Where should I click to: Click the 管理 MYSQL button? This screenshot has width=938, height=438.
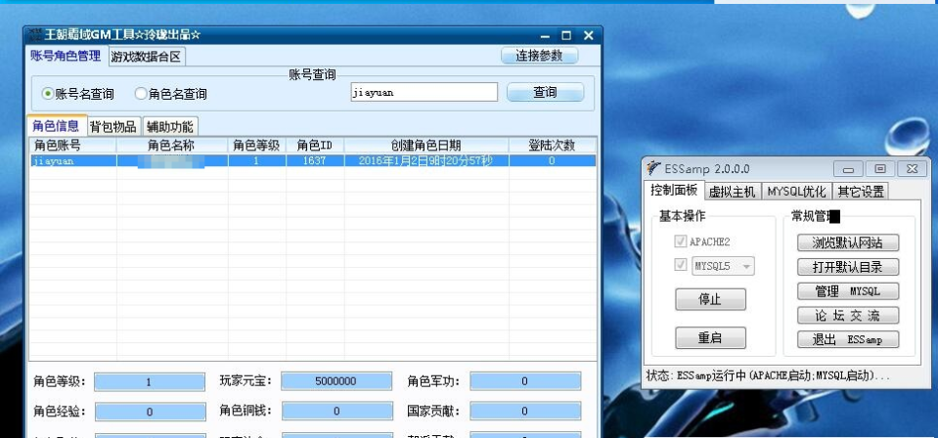848,291
